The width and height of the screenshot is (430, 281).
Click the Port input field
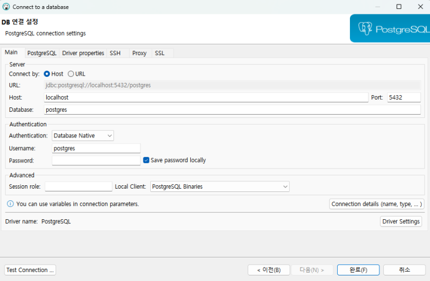404,97
